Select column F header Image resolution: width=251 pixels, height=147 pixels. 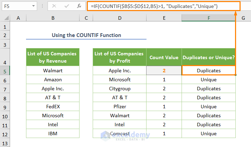pyautogui.click(x=209, y=18)
